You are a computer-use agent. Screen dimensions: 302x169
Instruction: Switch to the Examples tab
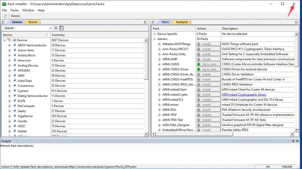tap(182, 22)
